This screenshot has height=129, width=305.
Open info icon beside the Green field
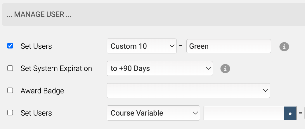click(284, 47)
